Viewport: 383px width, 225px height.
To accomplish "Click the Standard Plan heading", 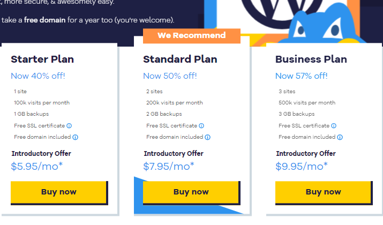I will (180, 59).
